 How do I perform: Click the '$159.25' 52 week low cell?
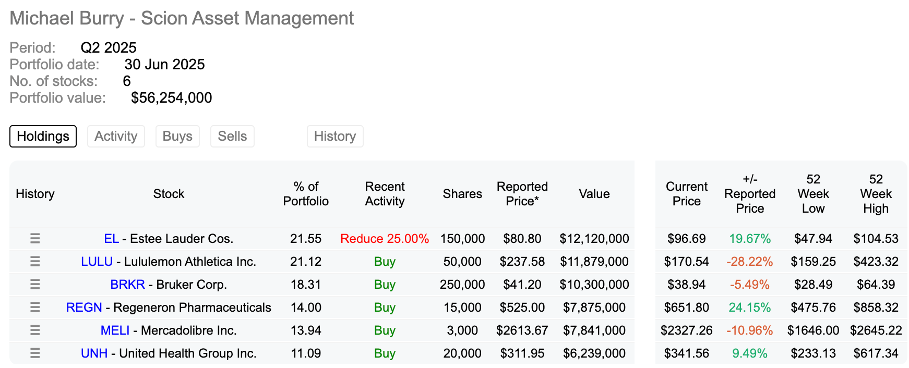click(813, 262)
